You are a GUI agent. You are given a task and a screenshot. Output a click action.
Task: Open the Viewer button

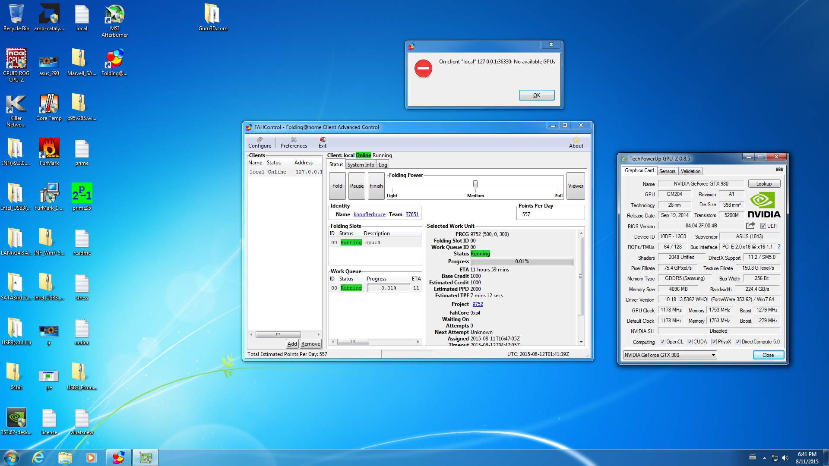576,186
